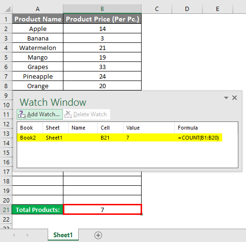Screen dimensions: 246x242
Task: Select the Product Price (Per Pc.) header cell
Action: tap(102, 19)
